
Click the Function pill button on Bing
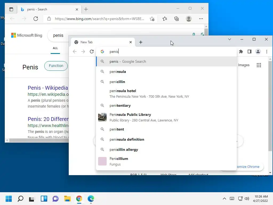(56, 66)
